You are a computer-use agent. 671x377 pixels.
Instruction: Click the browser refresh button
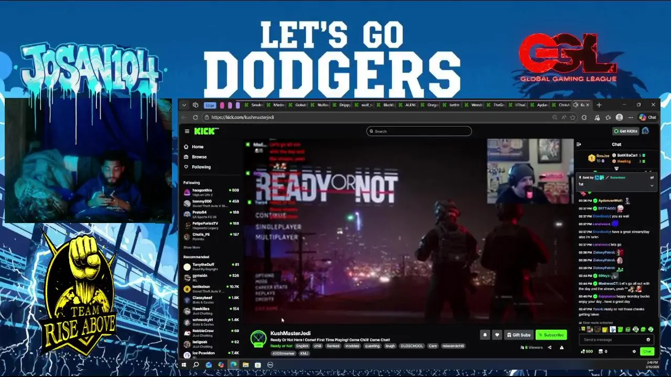point(196,117)
